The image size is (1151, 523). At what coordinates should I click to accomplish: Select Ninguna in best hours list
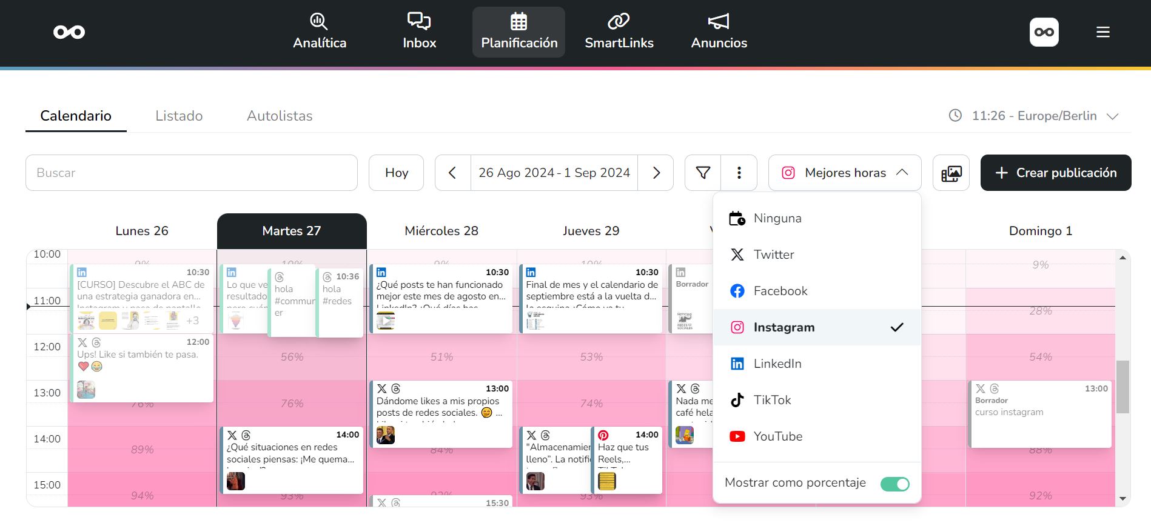[817, 218]
